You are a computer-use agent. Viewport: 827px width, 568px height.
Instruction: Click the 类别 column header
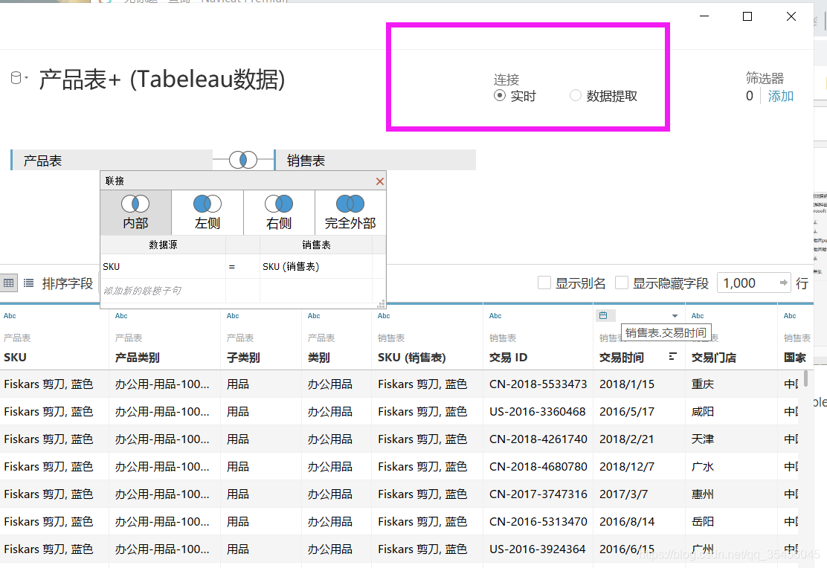pyautogui.click(x=318, y=357)
